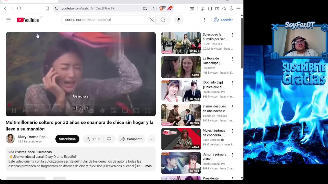
Task: Dislike the video with thumbs-down
Action: click(109, 139)
